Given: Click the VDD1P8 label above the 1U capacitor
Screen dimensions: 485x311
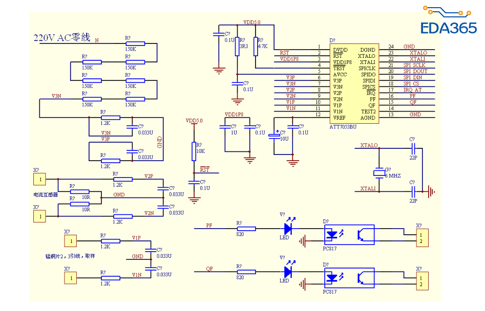Looking at the screenshot, I should point(234,114).
